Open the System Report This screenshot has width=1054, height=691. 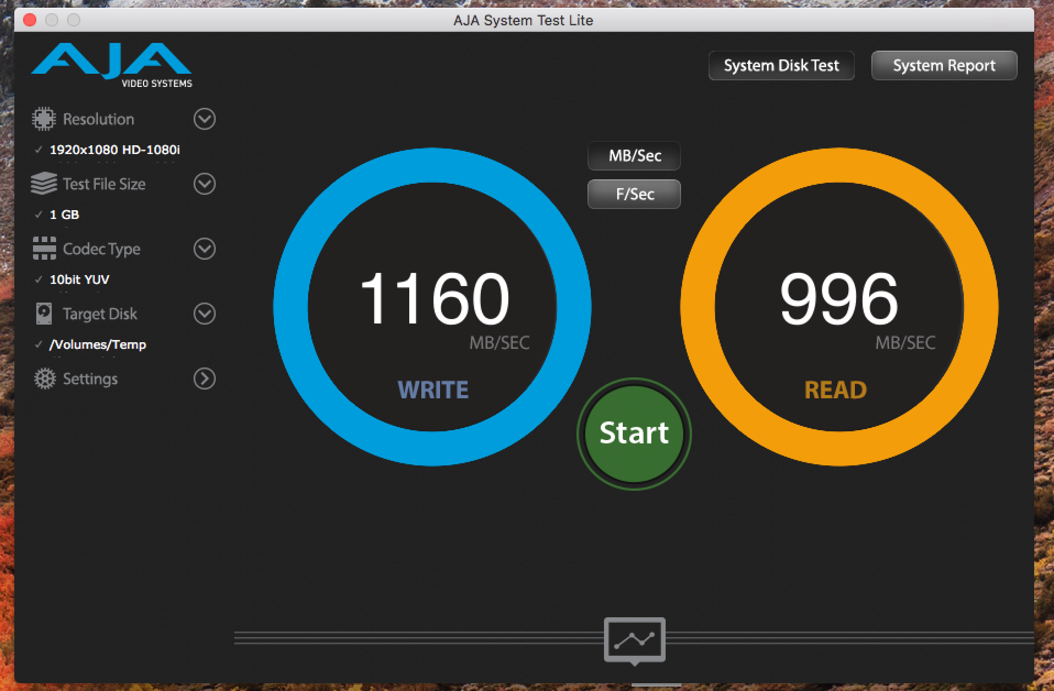pyautogui.click(x=944, y=65)
